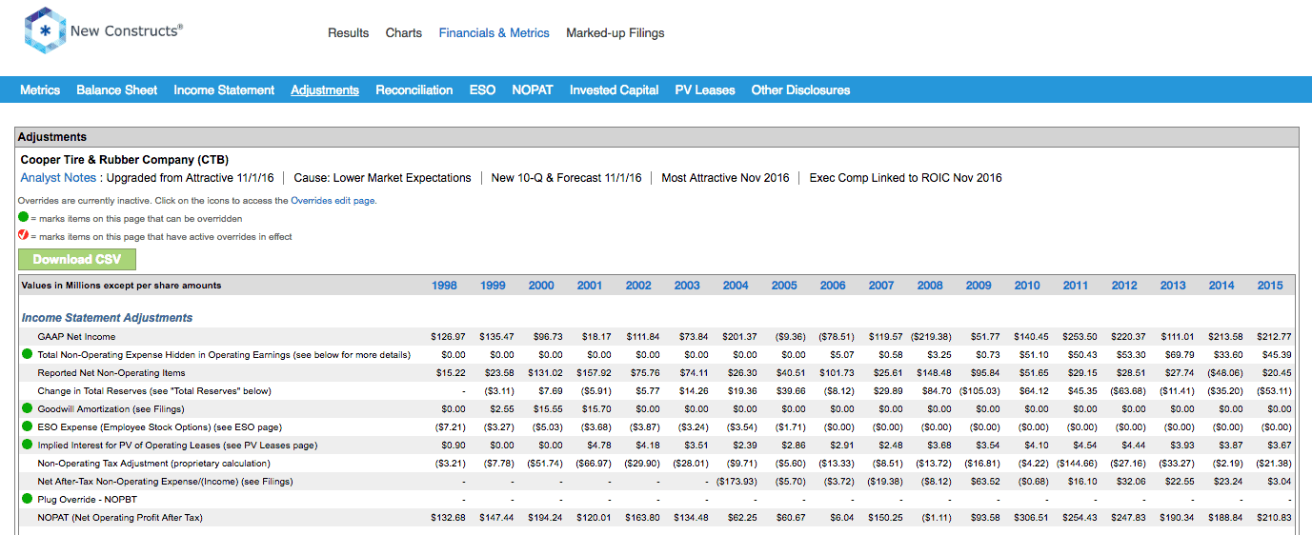Switch to the Balance Sheet tab
The image size is (1312, 535).
point(117,89)
